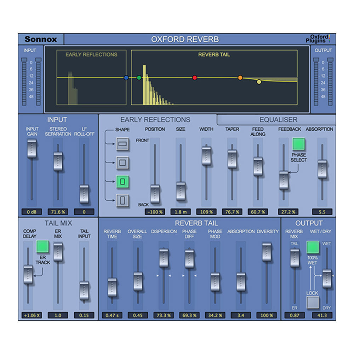The width and height of the screenshot is (354, 354).
Task: Select the first rectangle reverb shape
Action: 122,143
